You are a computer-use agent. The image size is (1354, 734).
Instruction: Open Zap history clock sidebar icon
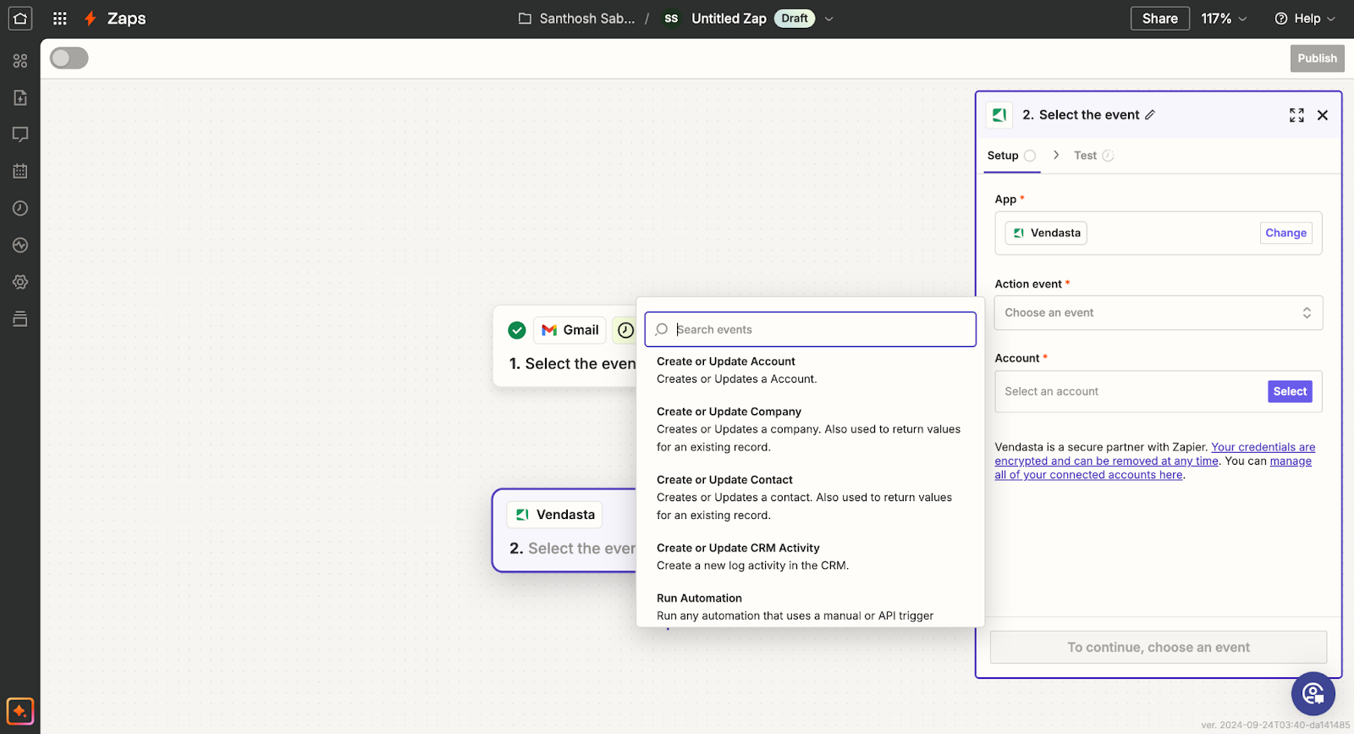coord(20,208)
